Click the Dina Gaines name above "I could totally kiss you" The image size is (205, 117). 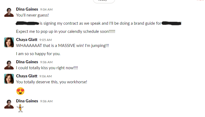tap(27, 62)
